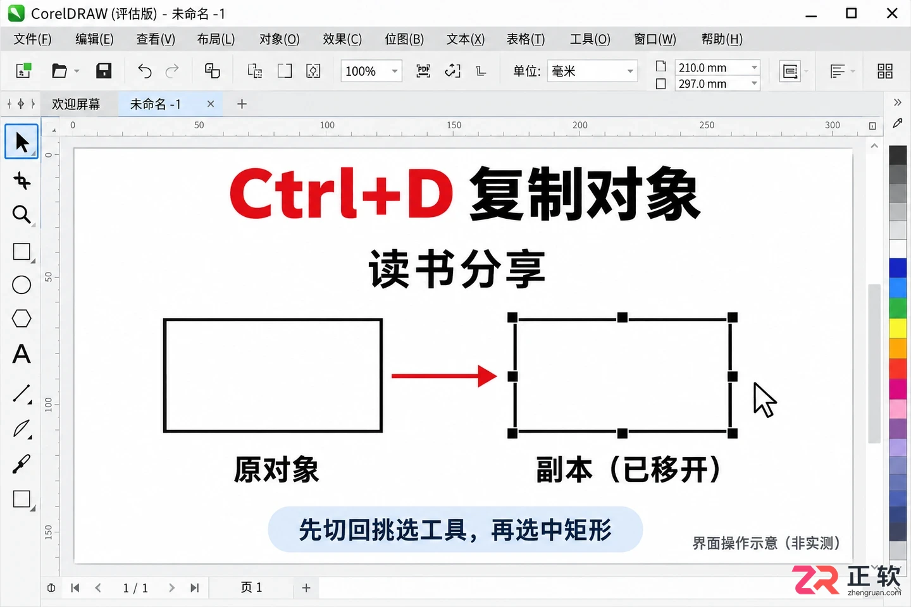This screenshot has width=911, height=607.
Task: Expand page height 297.0 mm dropdown
Action: pyautogui.click(x=754, y=83)
